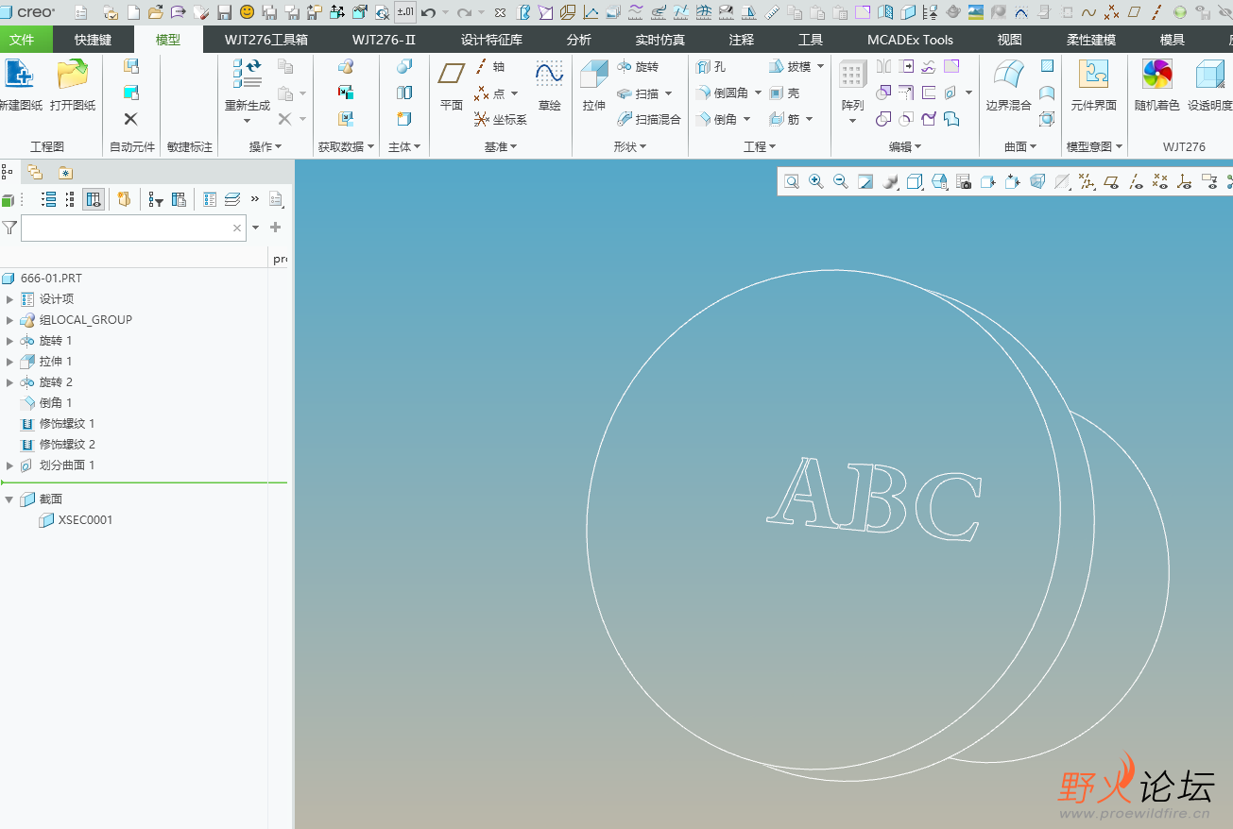Open the 操作 group dropdown
This screenshot has width=1233, height=829.
tap(265, 147)
